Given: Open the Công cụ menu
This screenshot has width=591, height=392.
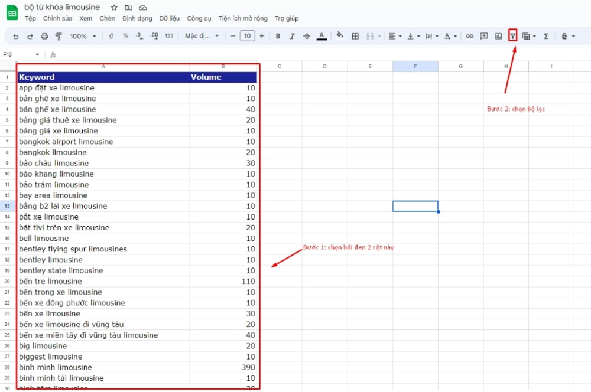Looking at the screenshot, I should [199, 18].
